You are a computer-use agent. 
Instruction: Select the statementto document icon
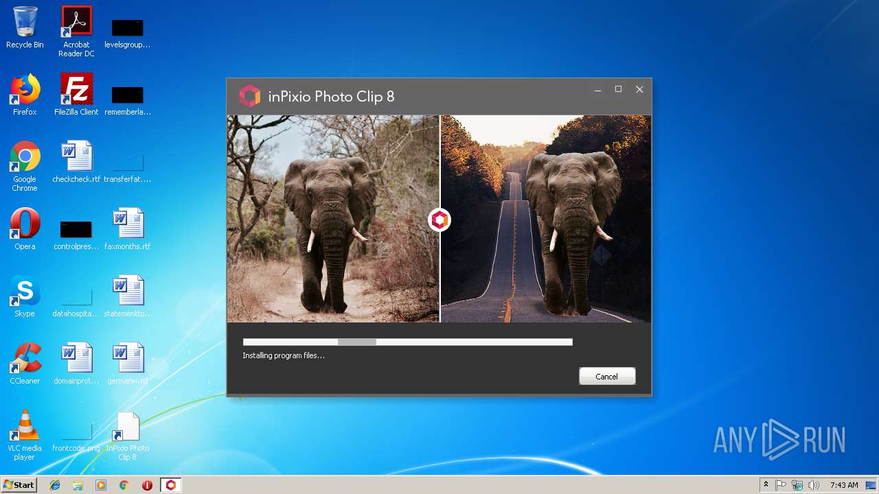click(128, 296)
